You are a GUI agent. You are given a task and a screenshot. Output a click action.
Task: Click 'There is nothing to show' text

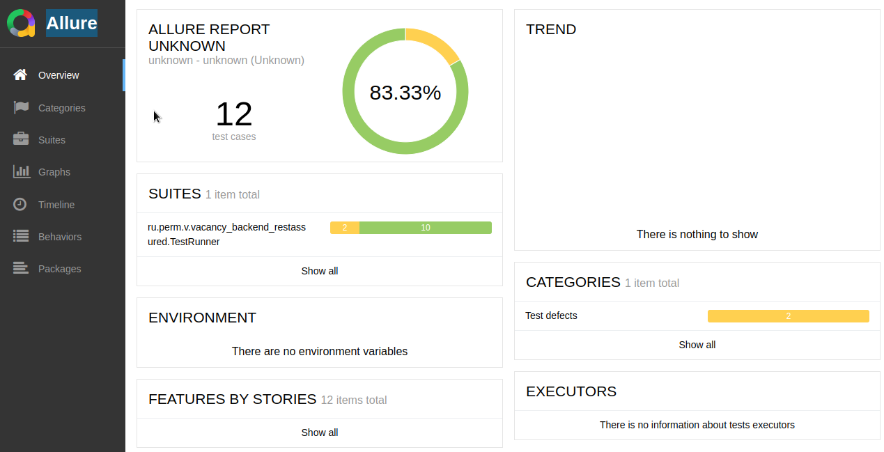697,234
